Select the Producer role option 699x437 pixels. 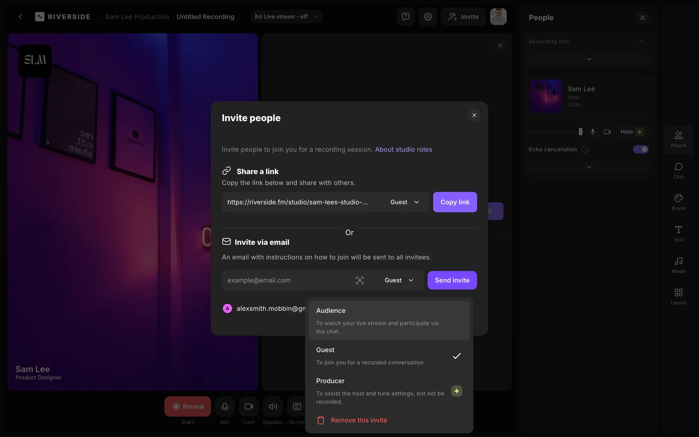click(x=380, y=391)
